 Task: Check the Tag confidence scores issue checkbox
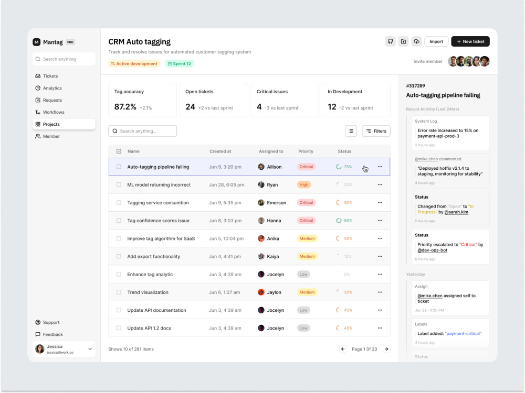coord(119,221)
